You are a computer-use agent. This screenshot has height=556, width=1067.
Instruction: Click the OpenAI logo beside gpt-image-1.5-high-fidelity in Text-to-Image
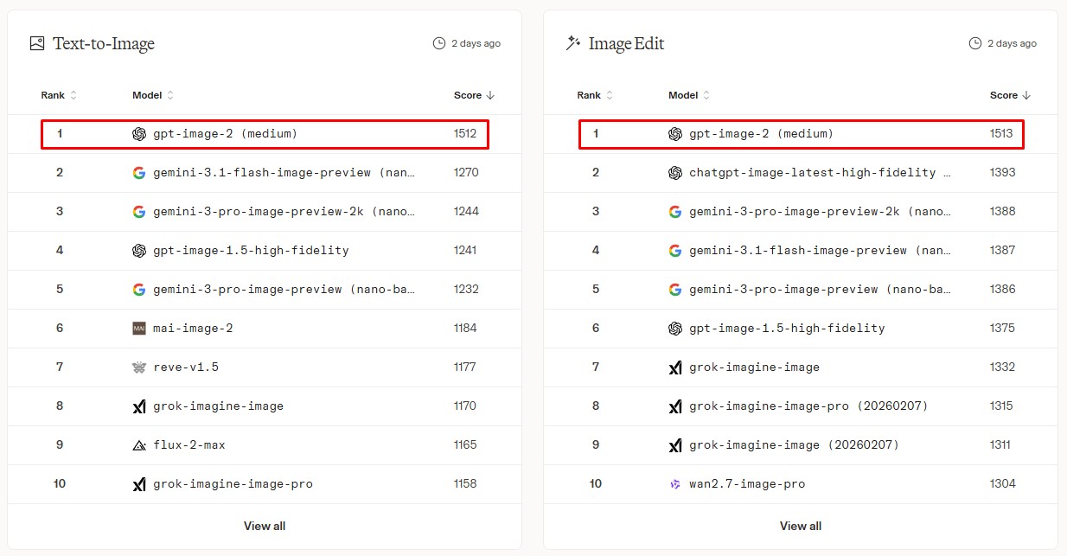[x=139, y=251]
